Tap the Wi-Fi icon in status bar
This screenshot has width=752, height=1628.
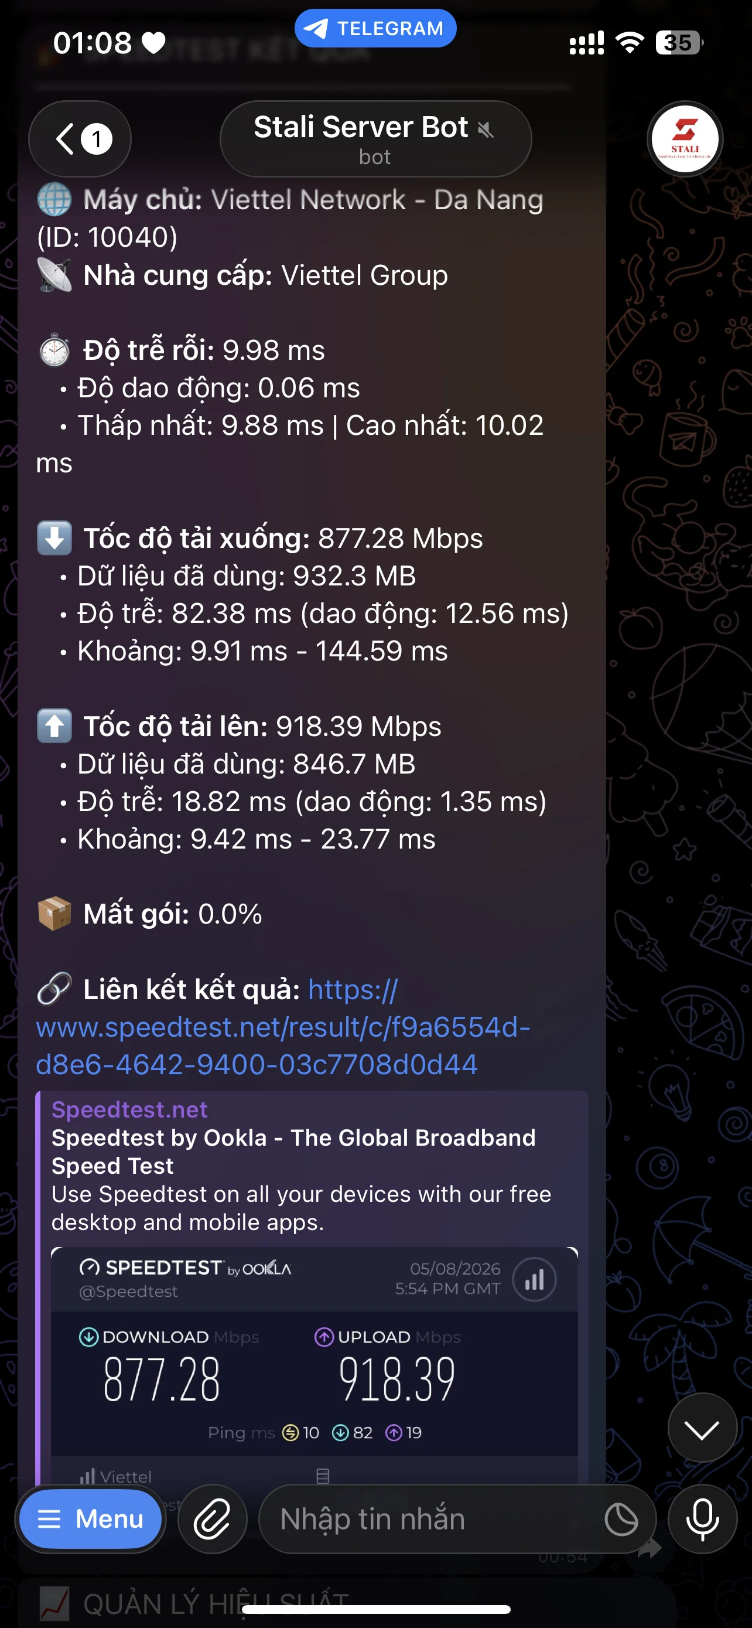click(x=630, y=43)
